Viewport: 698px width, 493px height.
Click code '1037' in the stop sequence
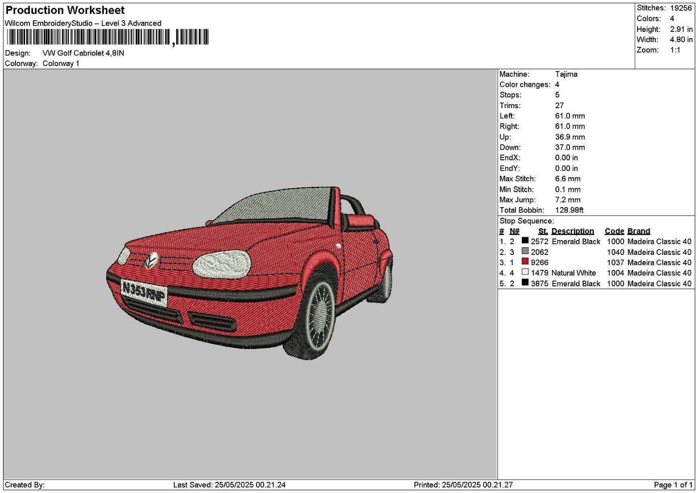pyautogui.click(x=615, y=263)
